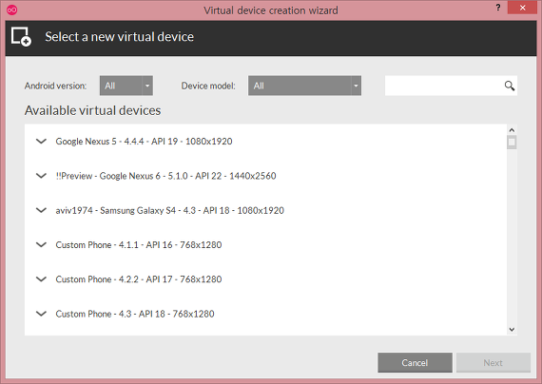542x384 pixels.
Task: Click the new virtual device header icon
Action: 21,36
